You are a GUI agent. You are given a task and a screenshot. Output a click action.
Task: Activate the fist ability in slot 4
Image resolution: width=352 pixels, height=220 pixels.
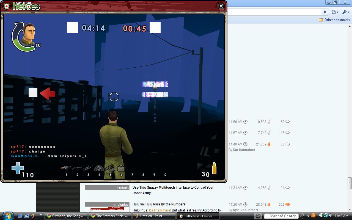tap(99, 168)
